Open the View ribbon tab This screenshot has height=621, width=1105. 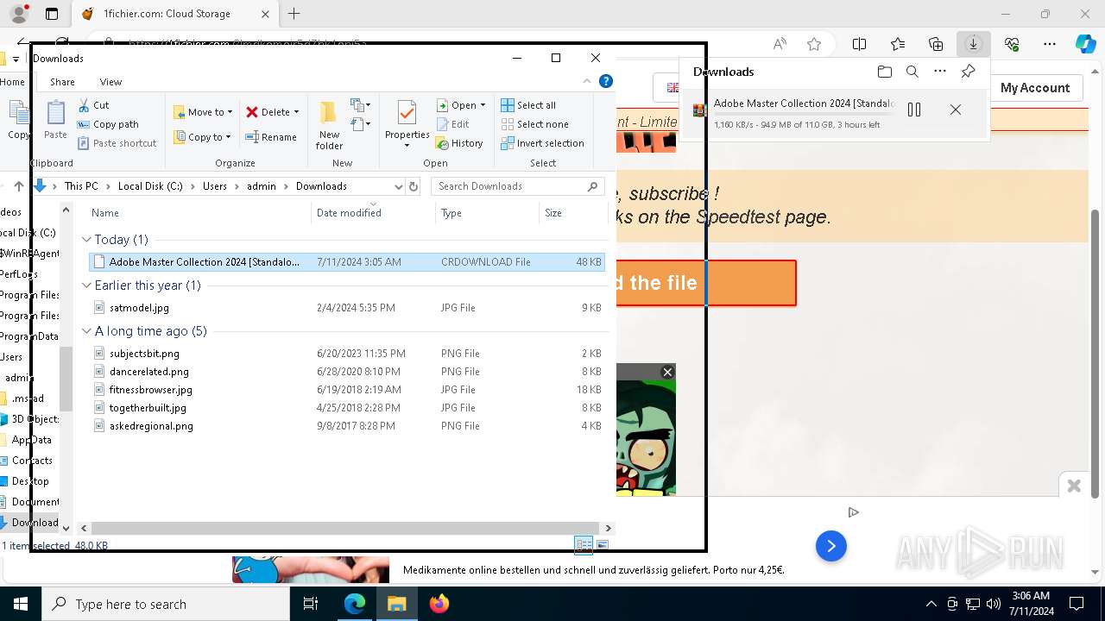(x=110, y=82)
